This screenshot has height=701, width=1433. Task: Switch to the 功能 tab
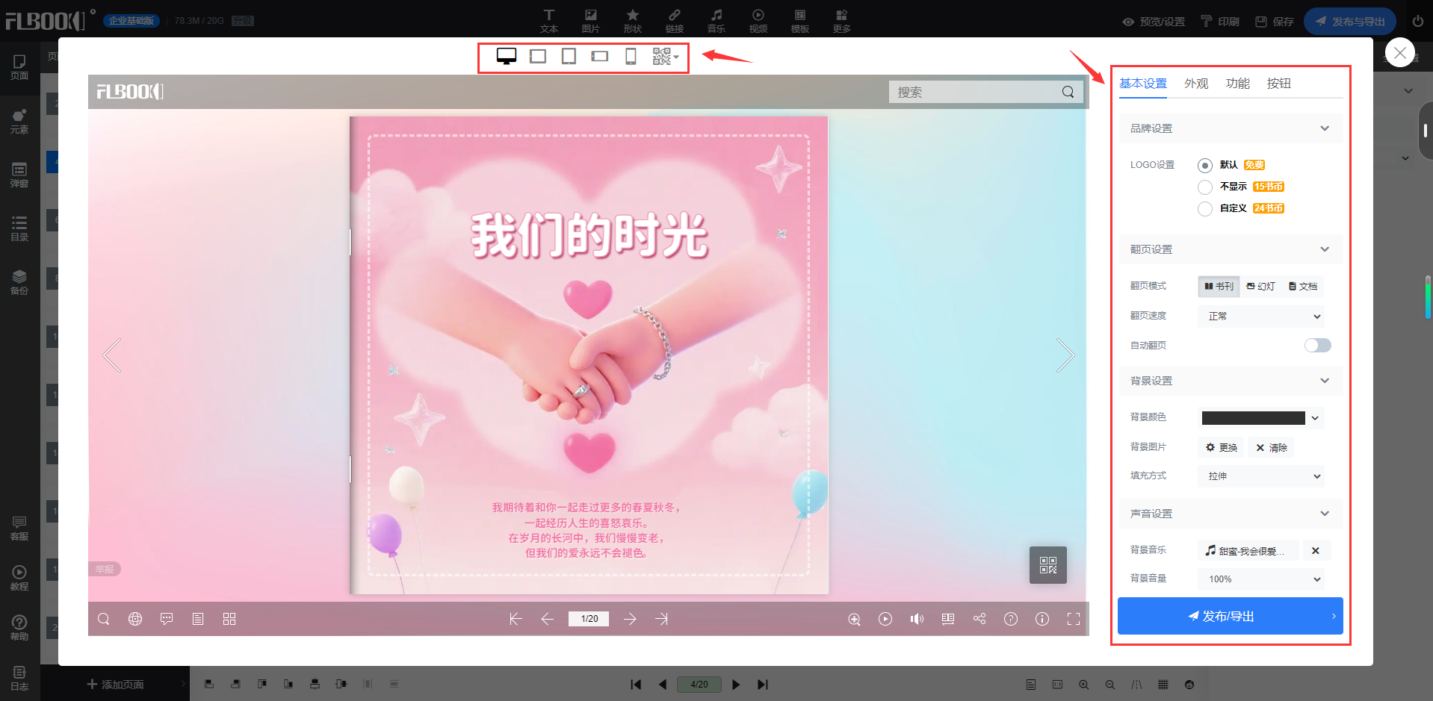[1237, 84]
